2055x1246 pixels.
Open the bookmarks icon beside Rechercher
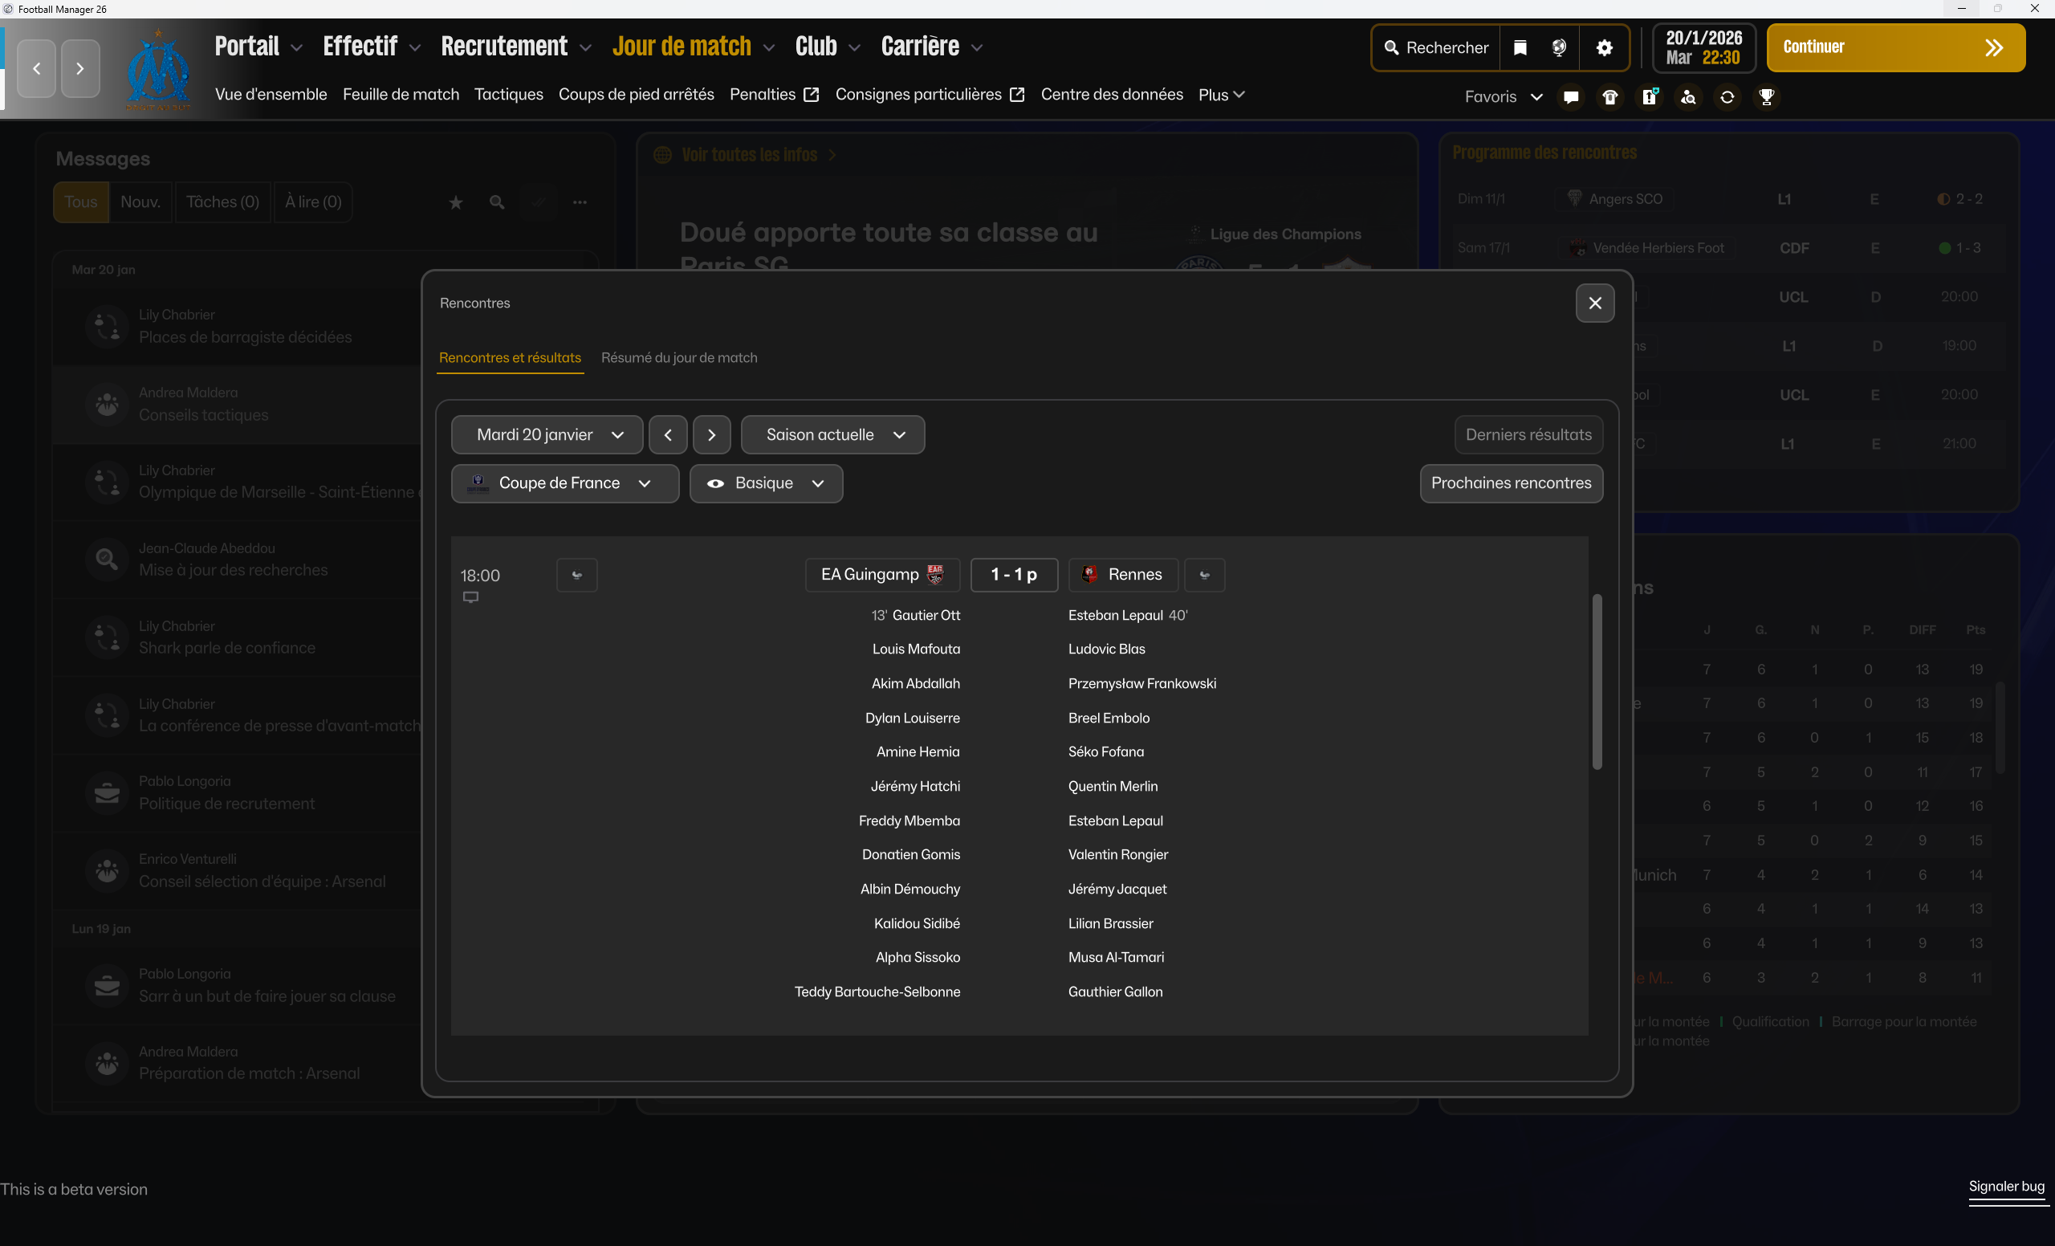(x=1520, y=47)
